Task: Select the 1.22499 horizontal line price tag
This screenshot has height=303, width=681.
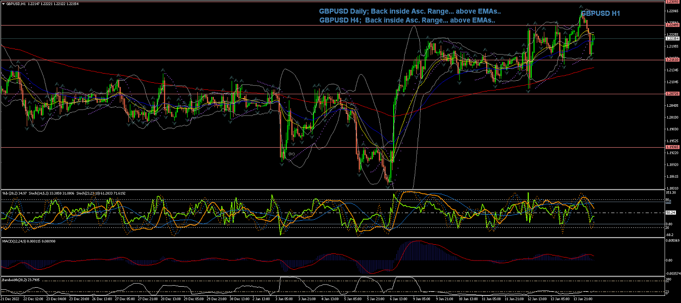Action: pos(672,25)
